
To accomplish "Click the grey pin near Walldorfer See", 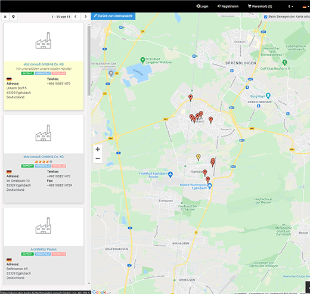I will tap(111, 74).
